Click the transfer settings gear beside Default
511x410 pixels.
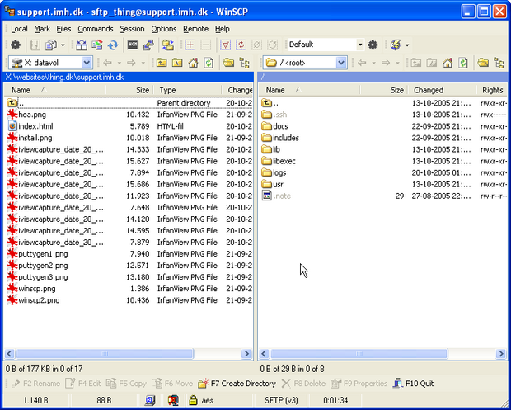[373, 45]
